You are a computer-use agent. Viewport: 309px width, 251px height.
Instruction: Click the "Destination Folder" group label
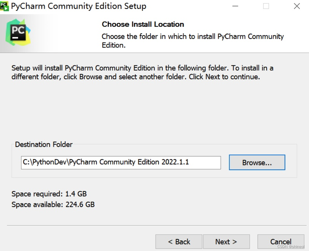point(44,145)
